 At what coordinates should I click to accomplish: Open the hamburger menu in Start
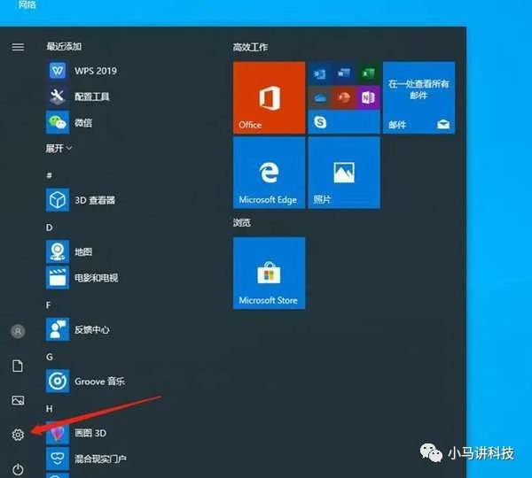[x=18, y=47]
